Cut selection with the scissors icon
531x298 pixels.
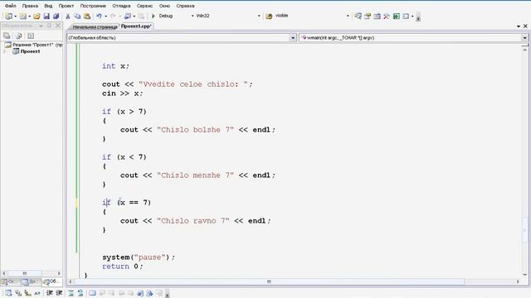click(x=68, y=16)
